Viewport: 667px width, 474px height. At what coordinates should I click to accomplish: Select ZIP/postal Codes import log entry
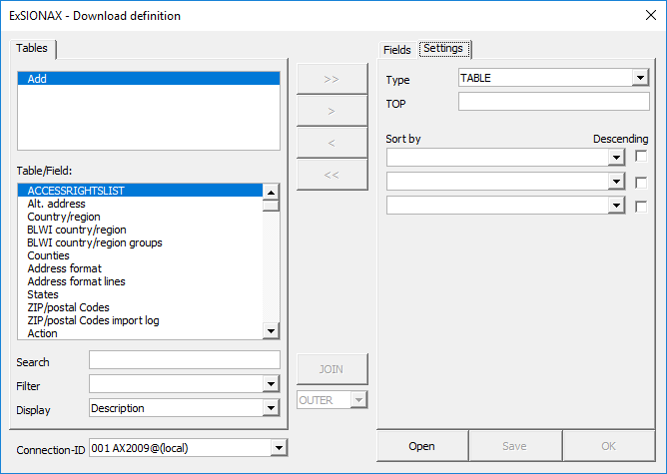click(x=140, y=320)
